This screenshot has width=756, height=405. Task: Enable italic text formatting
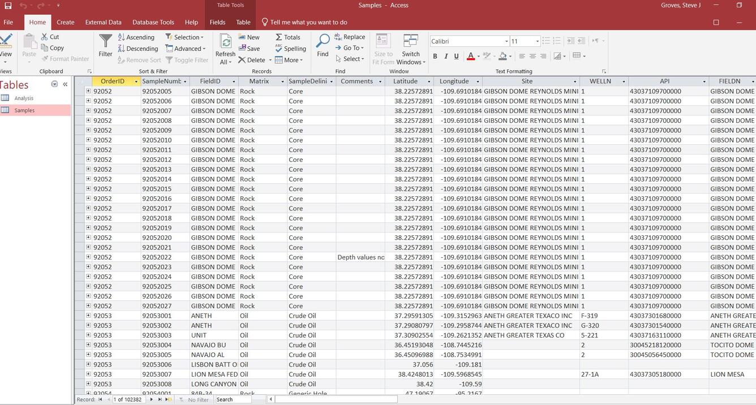point(445,56)
